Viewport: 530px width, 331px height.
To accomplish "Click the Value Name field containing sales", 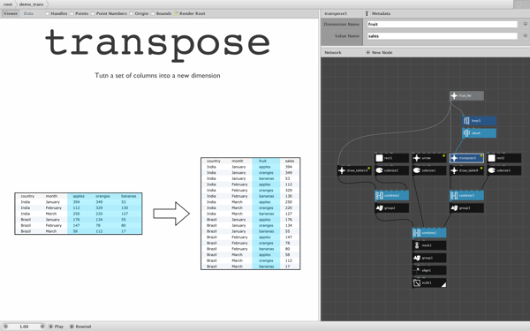I will pos(443,36).
